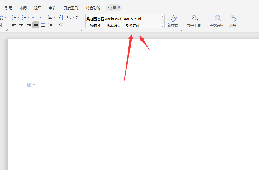Apply the 默认段... paragraph style

pyautogui.click(x=114, y=21)
